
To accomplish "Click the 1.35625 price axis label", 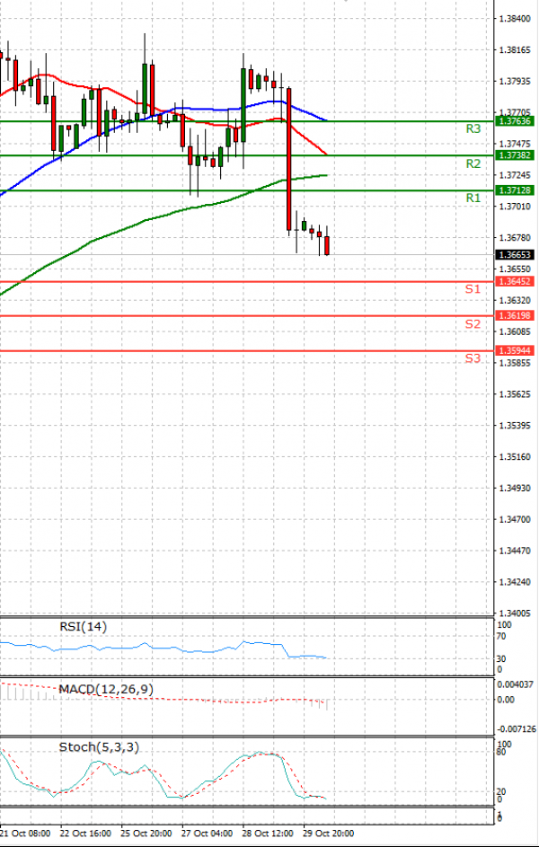I will [x=514, y=394].
